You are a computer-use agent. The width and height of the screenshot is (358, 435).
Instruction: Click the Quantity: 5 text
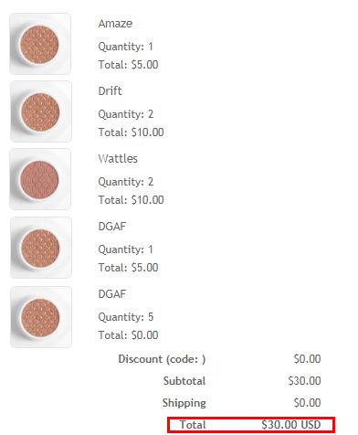tap(126, 317)
